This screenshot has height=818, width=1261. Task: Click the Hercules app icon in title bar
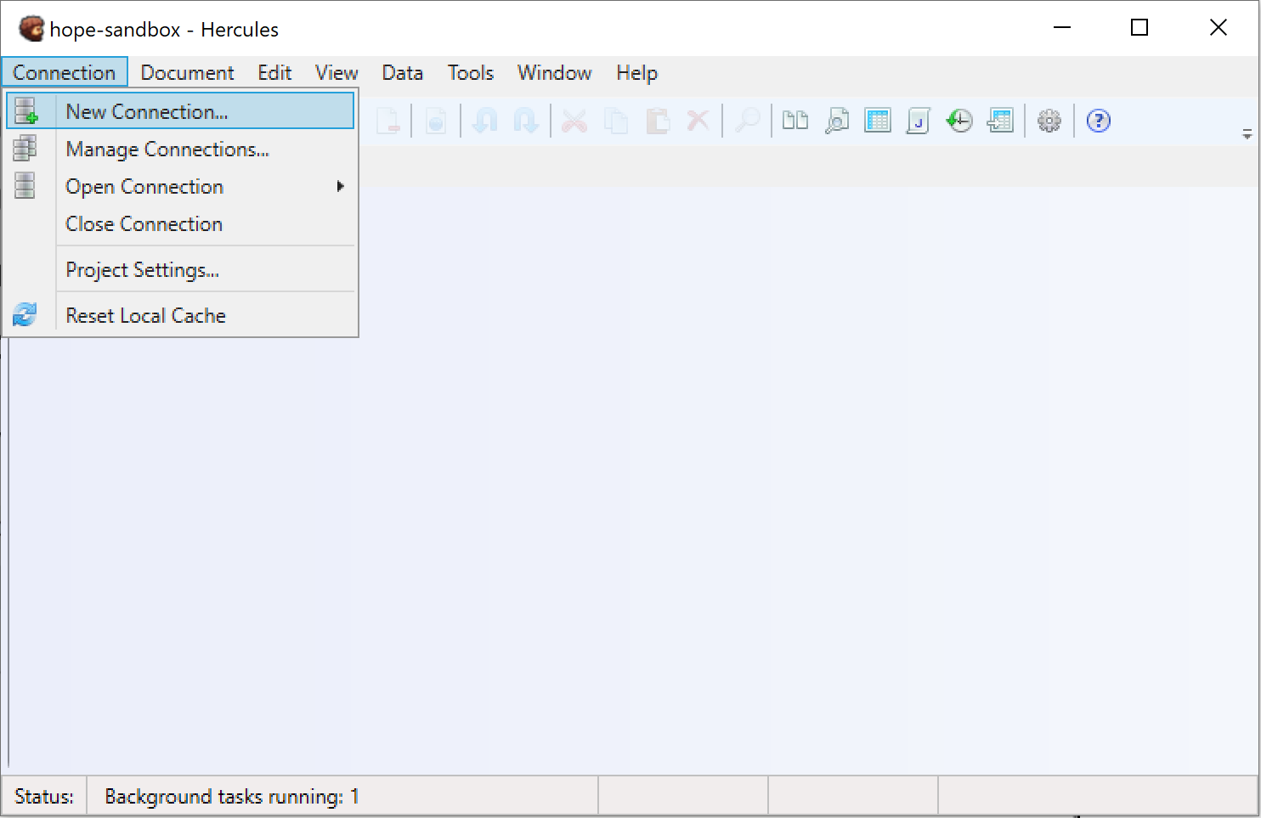[x=31, y=29]
